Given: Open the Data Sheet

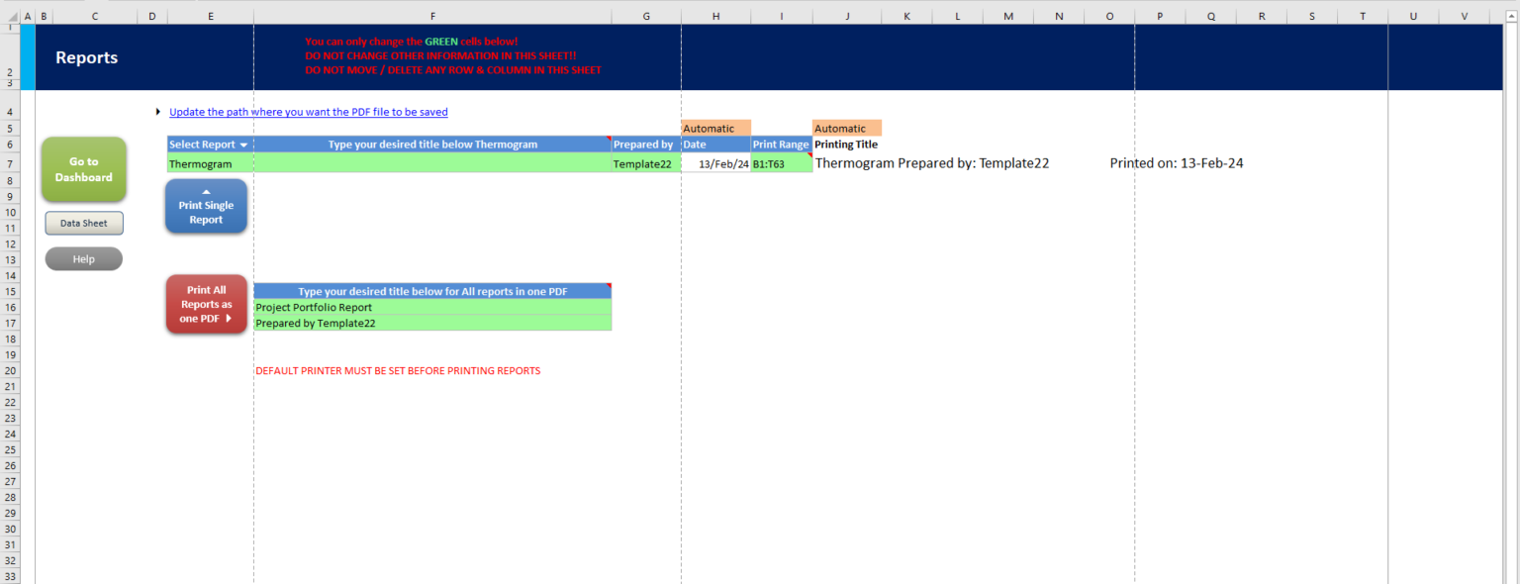Looking at the screenshot, I should (83, 223).
